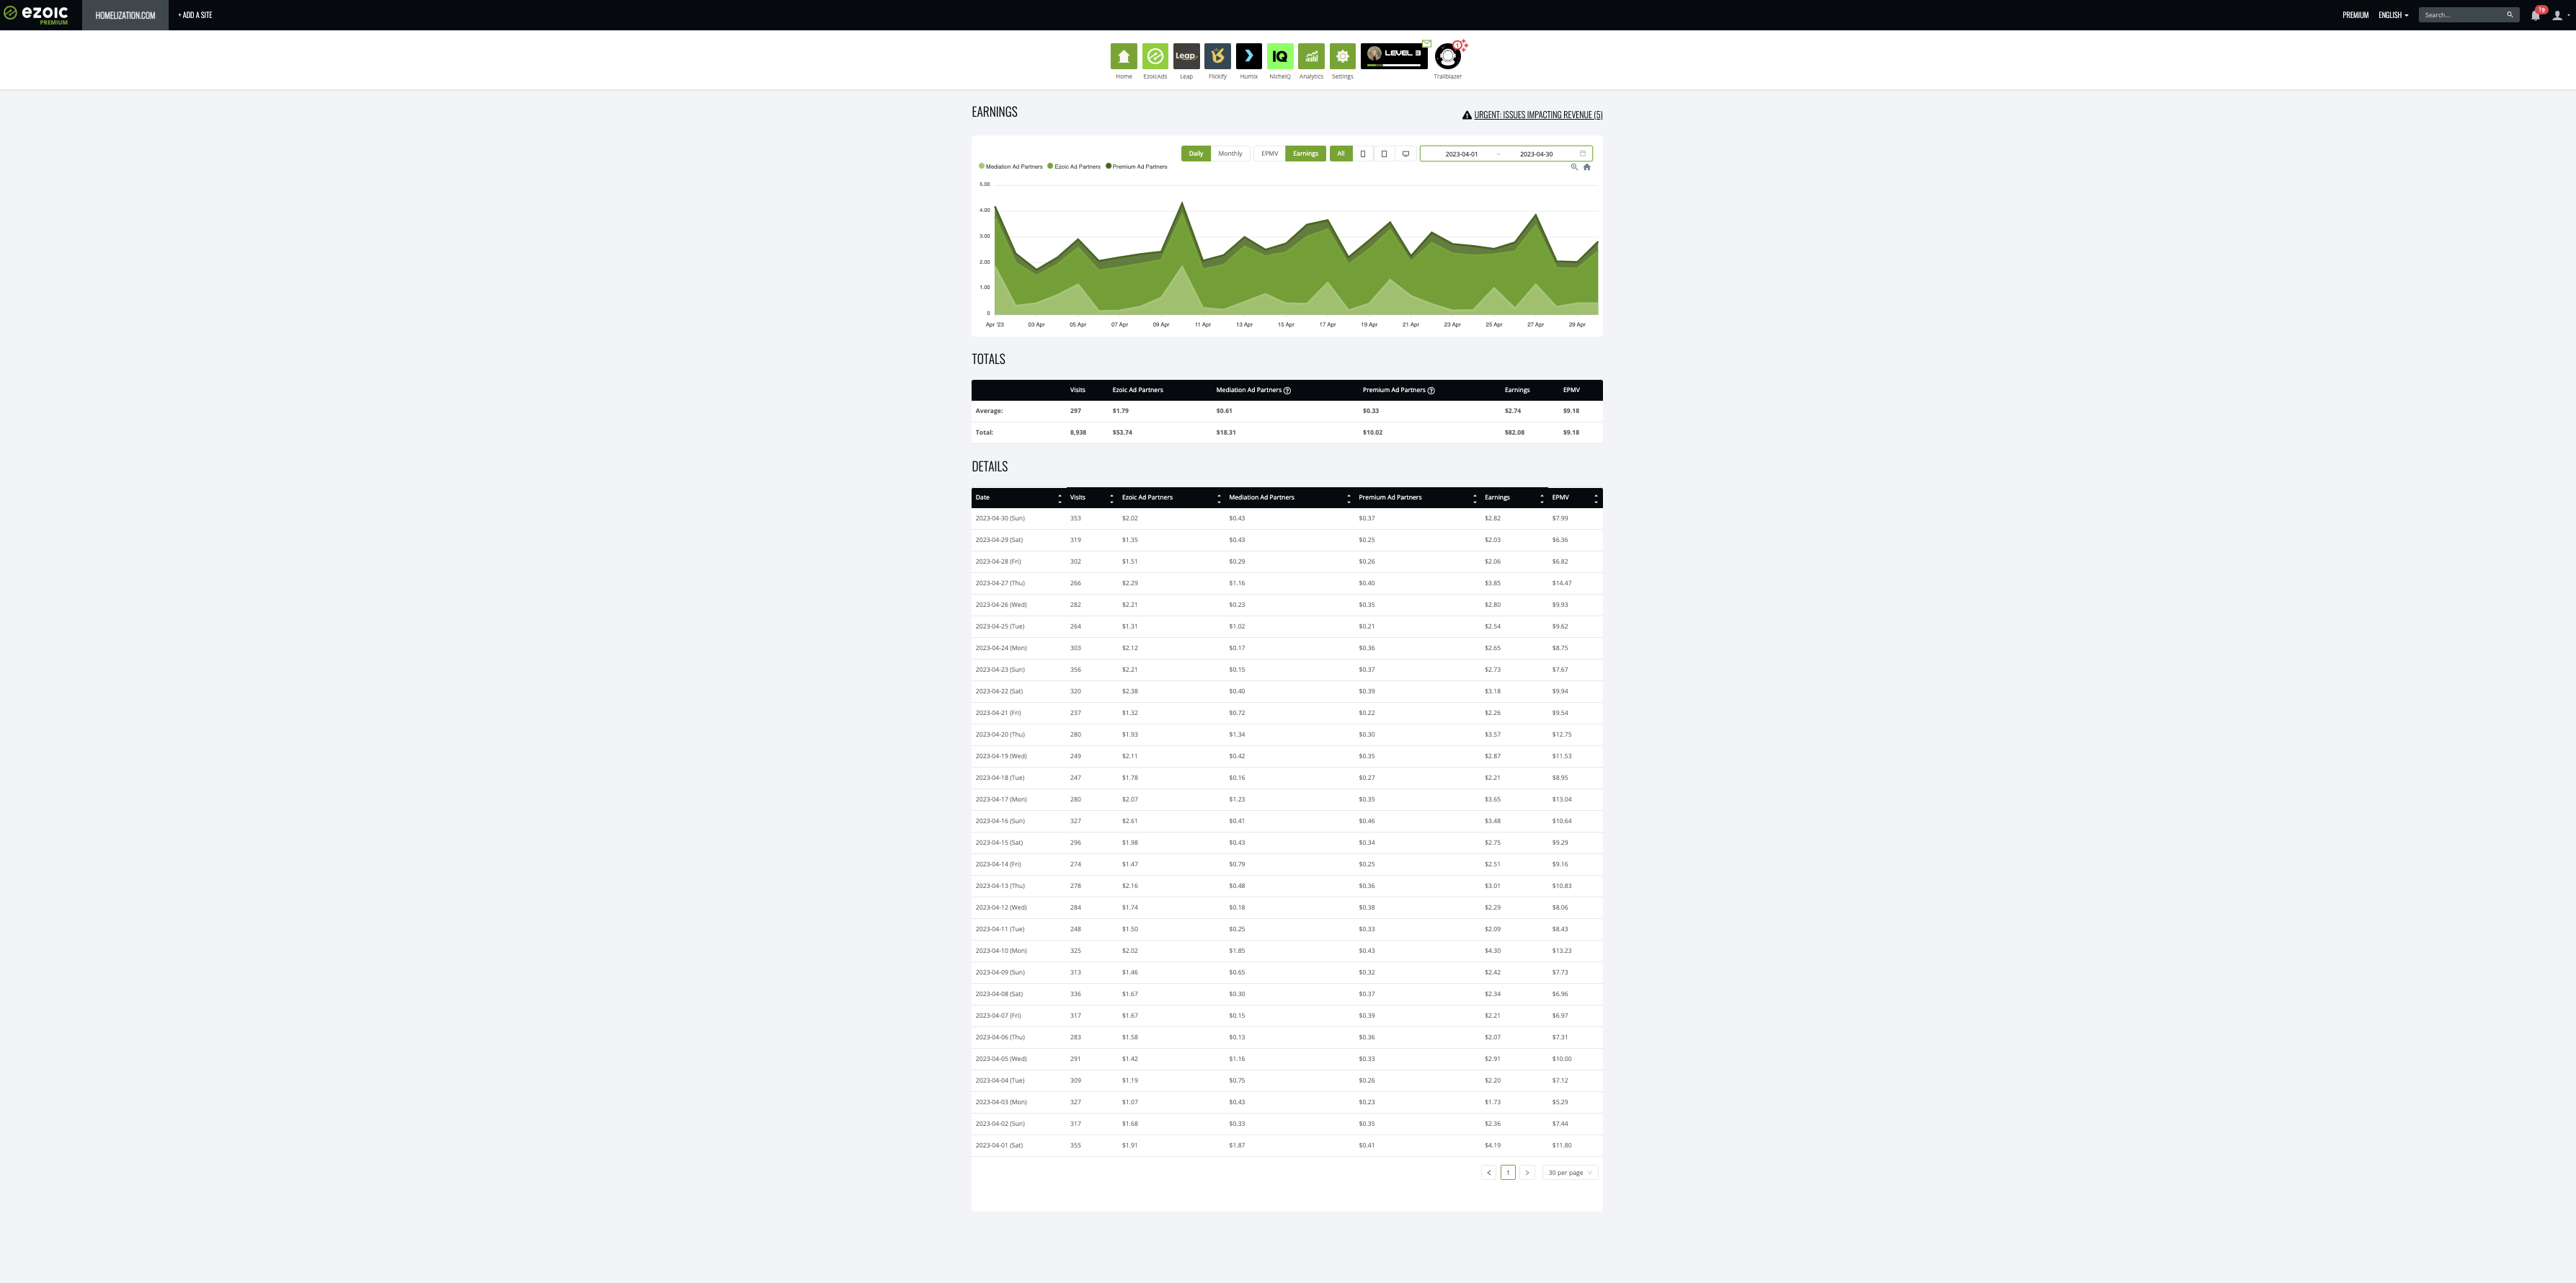This screenshot has height=1283, width=2576.
Task: Open the Home icon in the top navigation
Action: [1123, 56]
